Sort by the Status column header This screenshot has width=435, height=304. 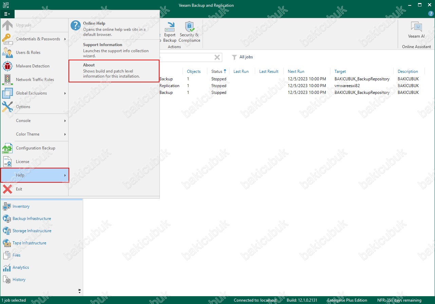point(219,72)
